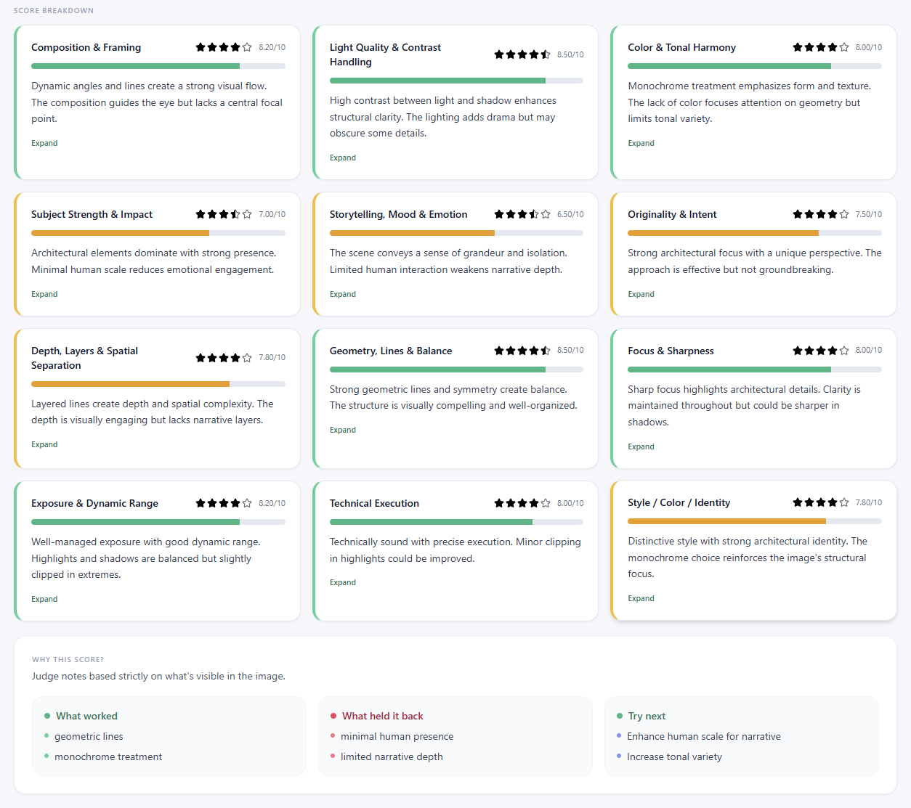Click the orange progress bar under Storytelling, Mood & Emotion
The height and width of the screenshot is (808, 911).
coord(456,233)
